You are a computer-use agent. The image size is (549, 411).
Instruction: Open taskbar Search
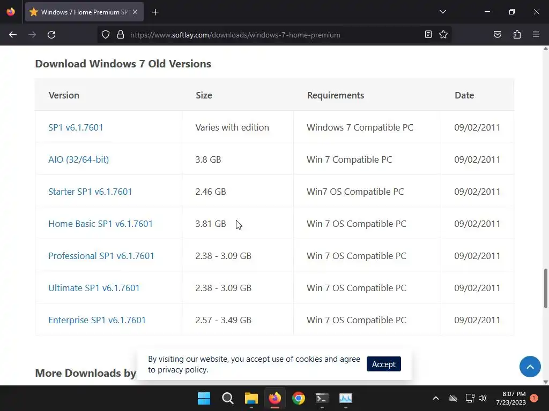pos(227,398)
